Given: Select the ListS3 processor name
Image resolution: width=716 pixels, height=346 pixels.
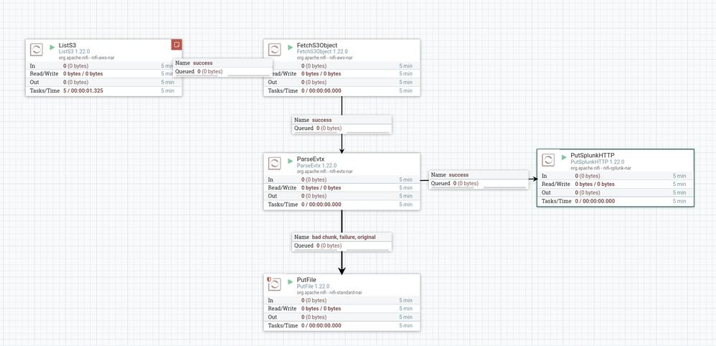Looking at the screenshot, I should (67, 45).
